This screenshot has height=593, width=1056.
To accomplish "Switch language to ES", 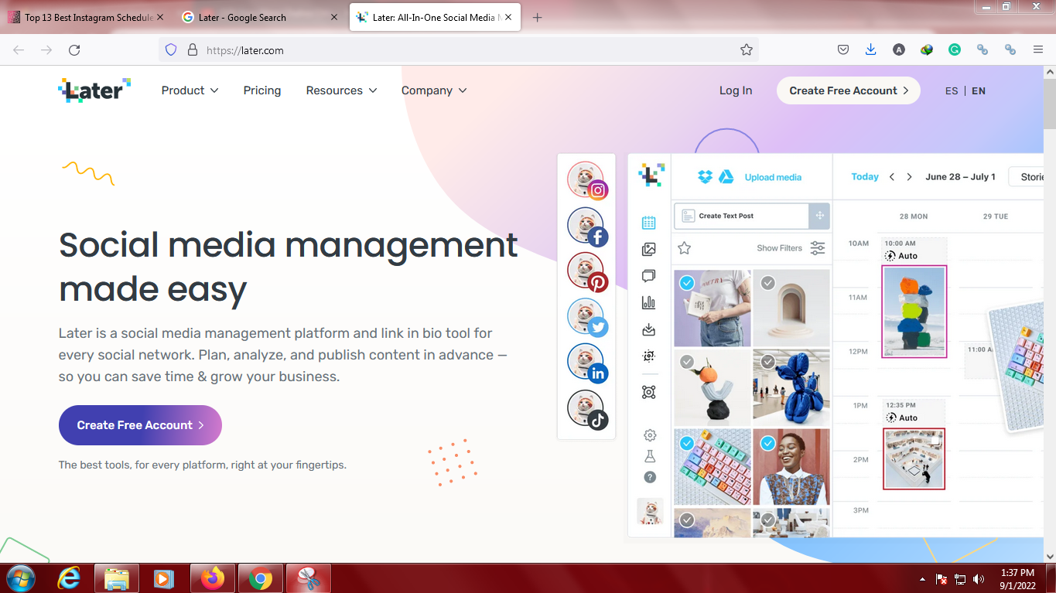I will click(x=952, y=90).
